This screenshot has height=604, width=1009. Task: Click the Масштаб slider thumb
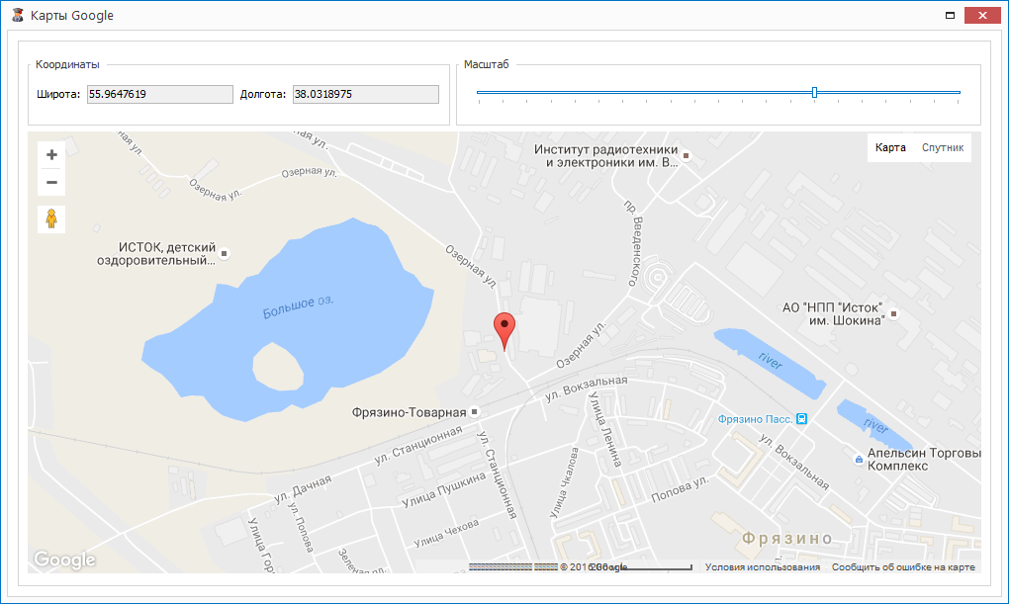point(815,93)
